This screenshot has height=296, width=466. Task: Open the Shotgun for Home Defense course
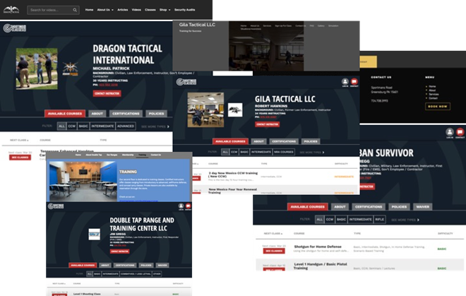(318, 247)
